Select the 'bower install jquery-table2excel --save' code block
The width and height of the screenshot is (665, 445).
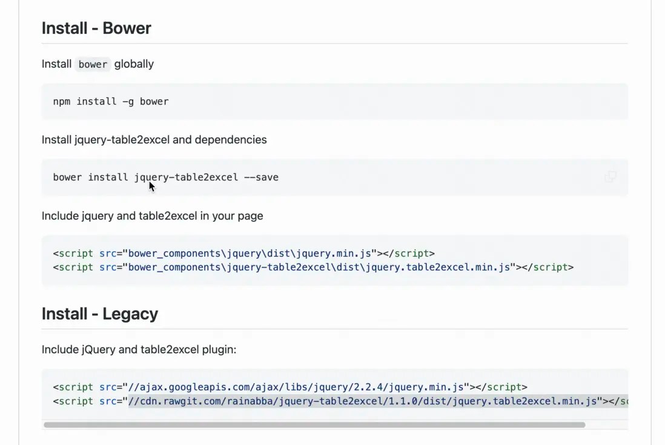(165, 177)
